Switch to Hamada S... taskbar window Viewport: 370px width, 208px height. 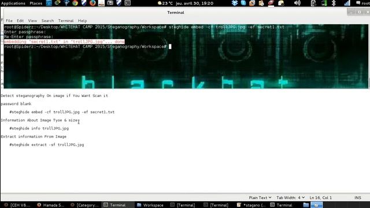(50, 205)
